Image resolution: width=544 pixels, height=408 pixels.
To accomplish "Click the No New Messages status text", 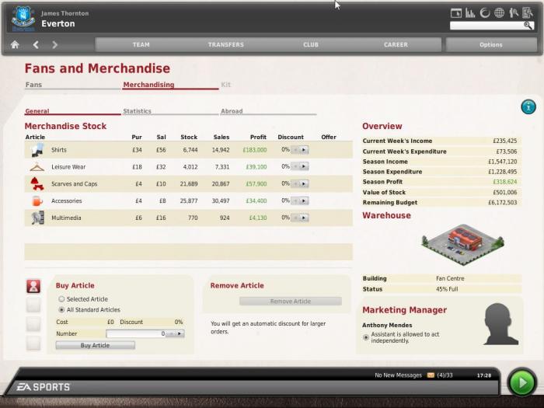I will pyautogui.click(x=398, y=375).
